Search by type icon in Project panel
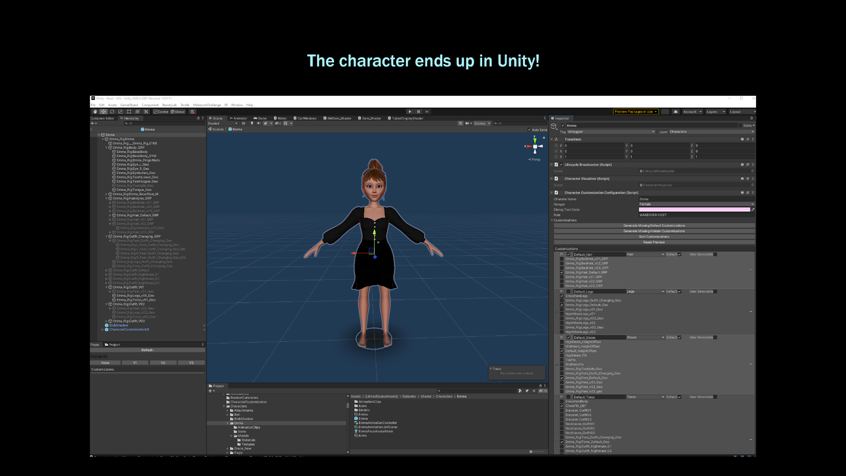This screenshot has height=476, width=846. tap(520, 391)
